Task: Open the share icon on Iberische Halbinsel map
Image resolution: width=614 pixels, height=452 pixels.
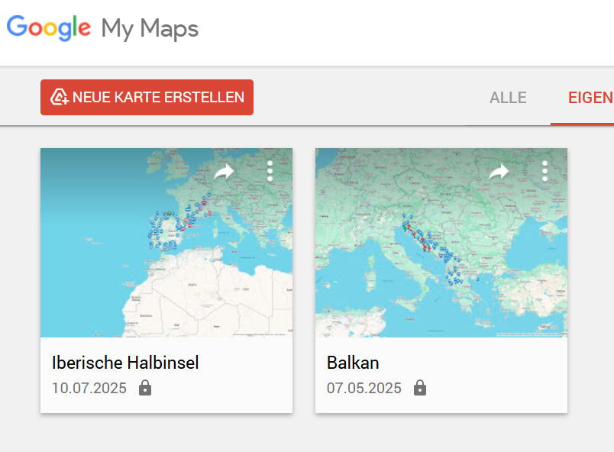Action: 225,171
